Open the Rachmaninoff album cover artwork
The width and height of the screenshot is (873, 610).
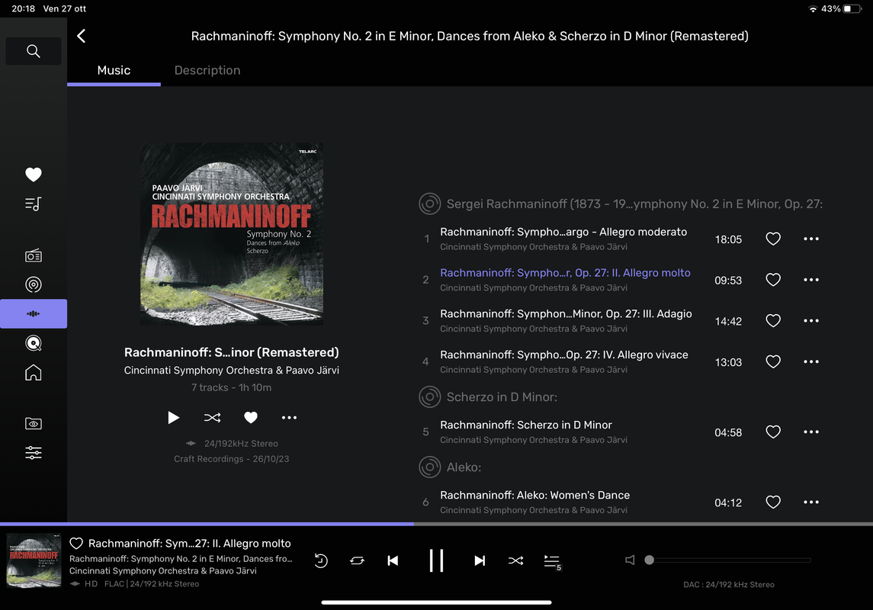[x=232, y=234]
